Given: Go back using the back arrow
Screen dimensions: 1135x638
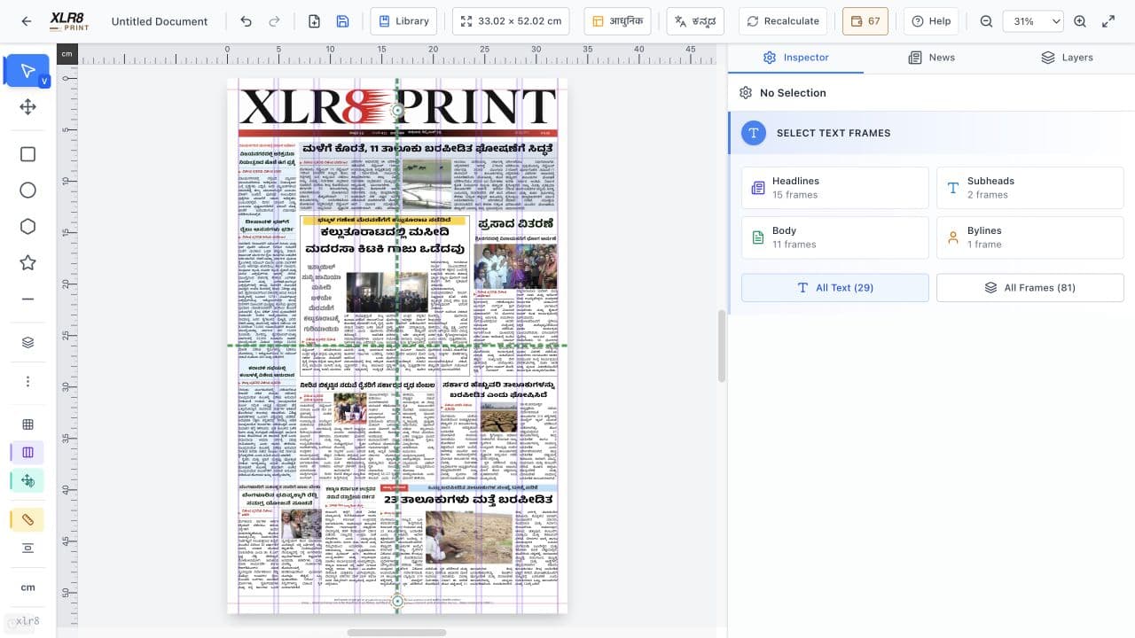Looking at the screenshot, I should (x=27, y=21).
